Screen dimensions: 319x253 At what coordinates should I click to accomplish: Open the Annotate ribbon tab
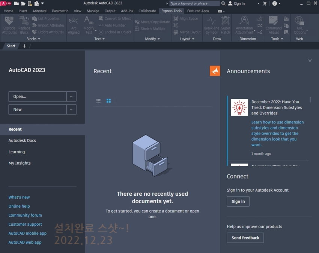coord(39,11)
